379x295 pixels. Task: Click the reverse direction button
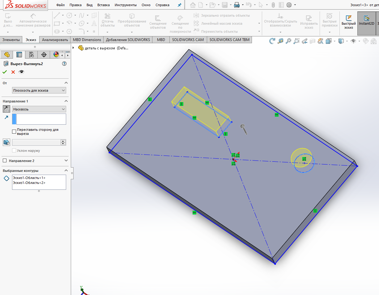tap(6, 109)
